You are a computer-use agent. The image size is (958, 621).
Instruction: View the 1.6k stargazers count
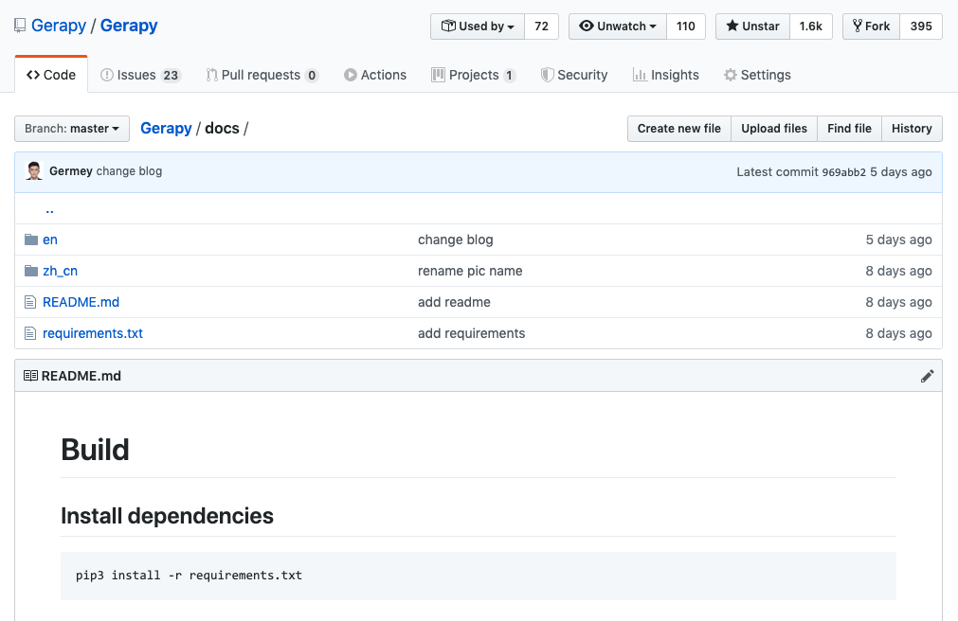pos(811,27)
